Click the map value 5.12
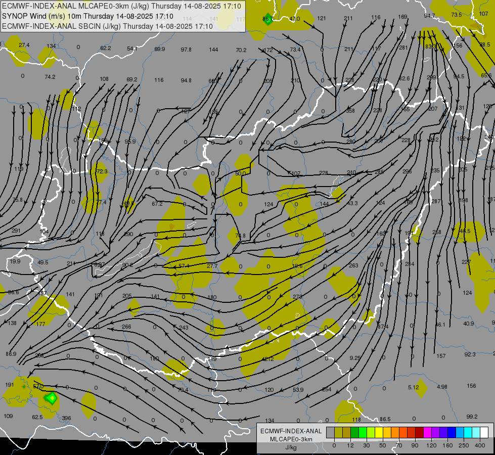495x455 pixels. [x=413, y=387]
